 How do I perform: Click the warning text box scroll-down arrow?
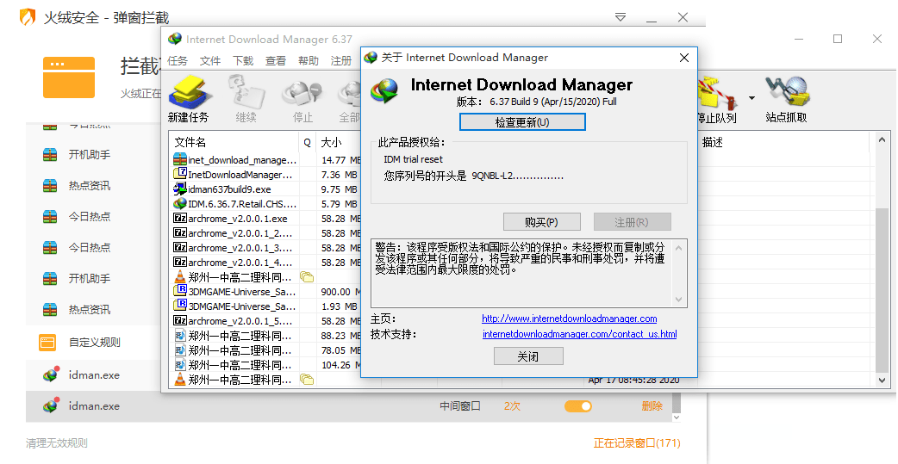coord(678,300)
